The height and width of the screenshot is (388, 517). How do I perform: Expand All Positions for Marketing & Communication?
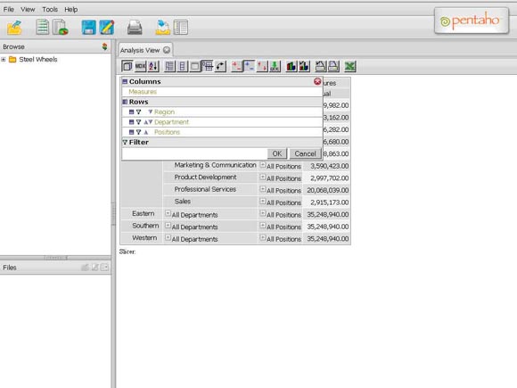click(262, 165)
